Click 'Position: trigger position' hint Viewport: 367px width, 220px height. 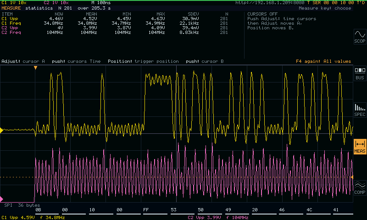(143, 61)
